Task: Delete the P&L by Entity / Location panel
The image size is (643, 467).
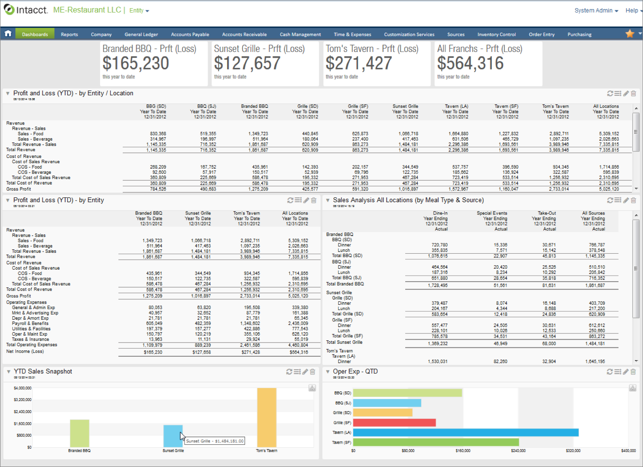Action: (x=634, y=93)
